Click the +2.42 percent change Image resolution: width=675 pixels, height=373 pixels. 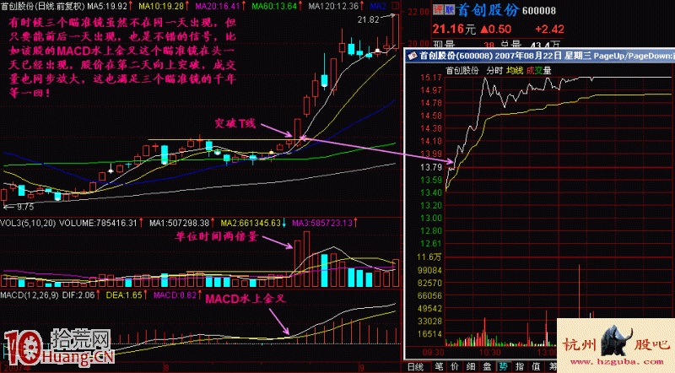(549, 30)
